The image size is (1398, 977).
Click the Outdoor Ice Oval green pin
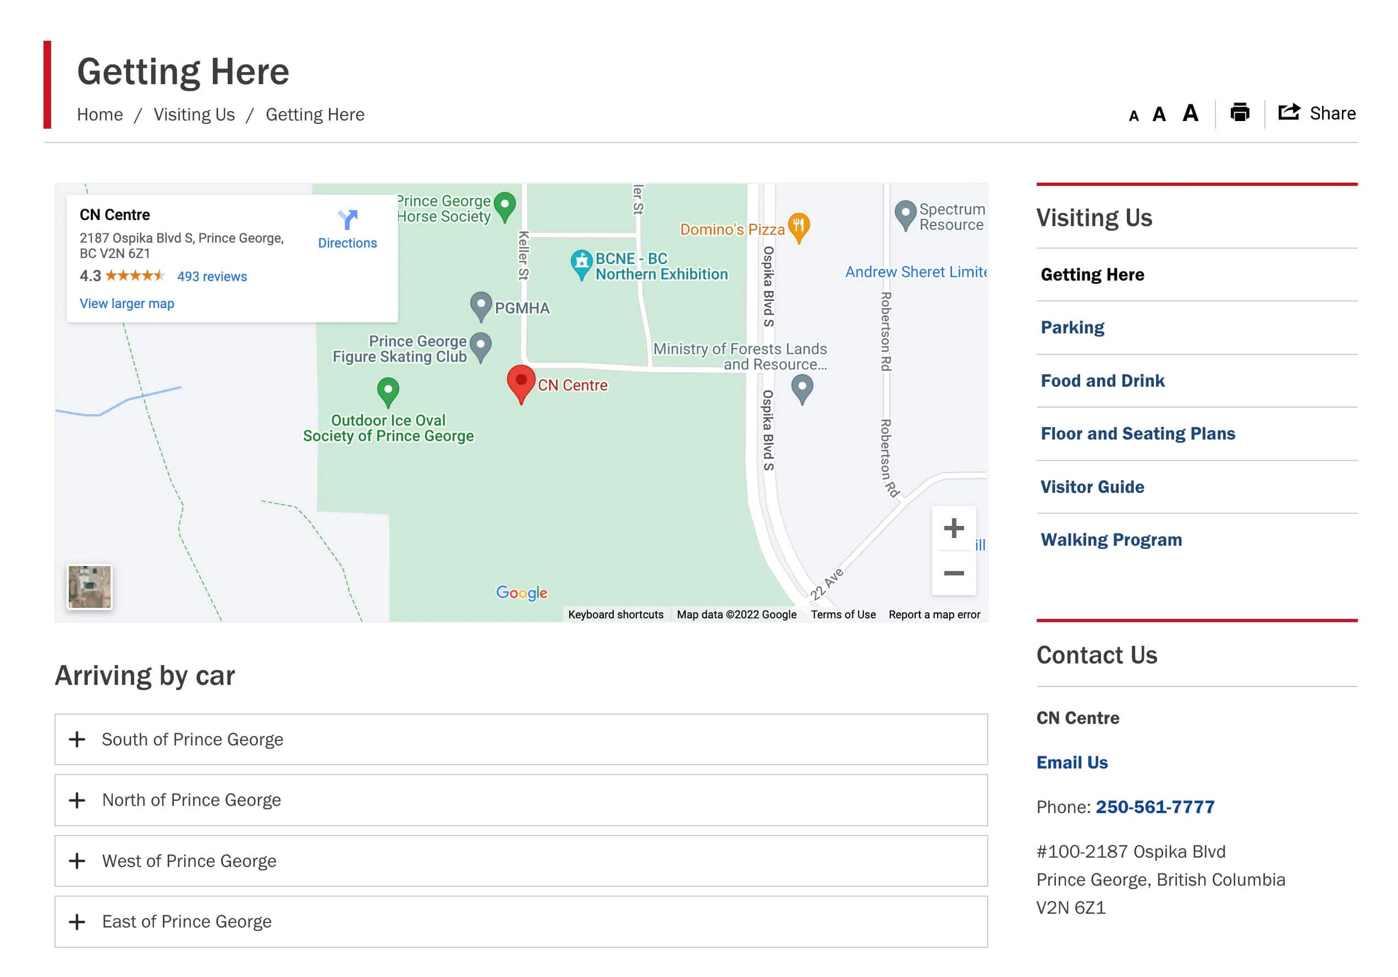(x=388, y=393)
